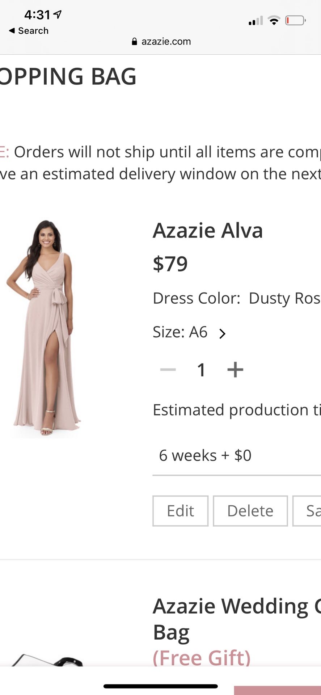
Task: Tap the lock icon in the address bar
Action: 134,41
